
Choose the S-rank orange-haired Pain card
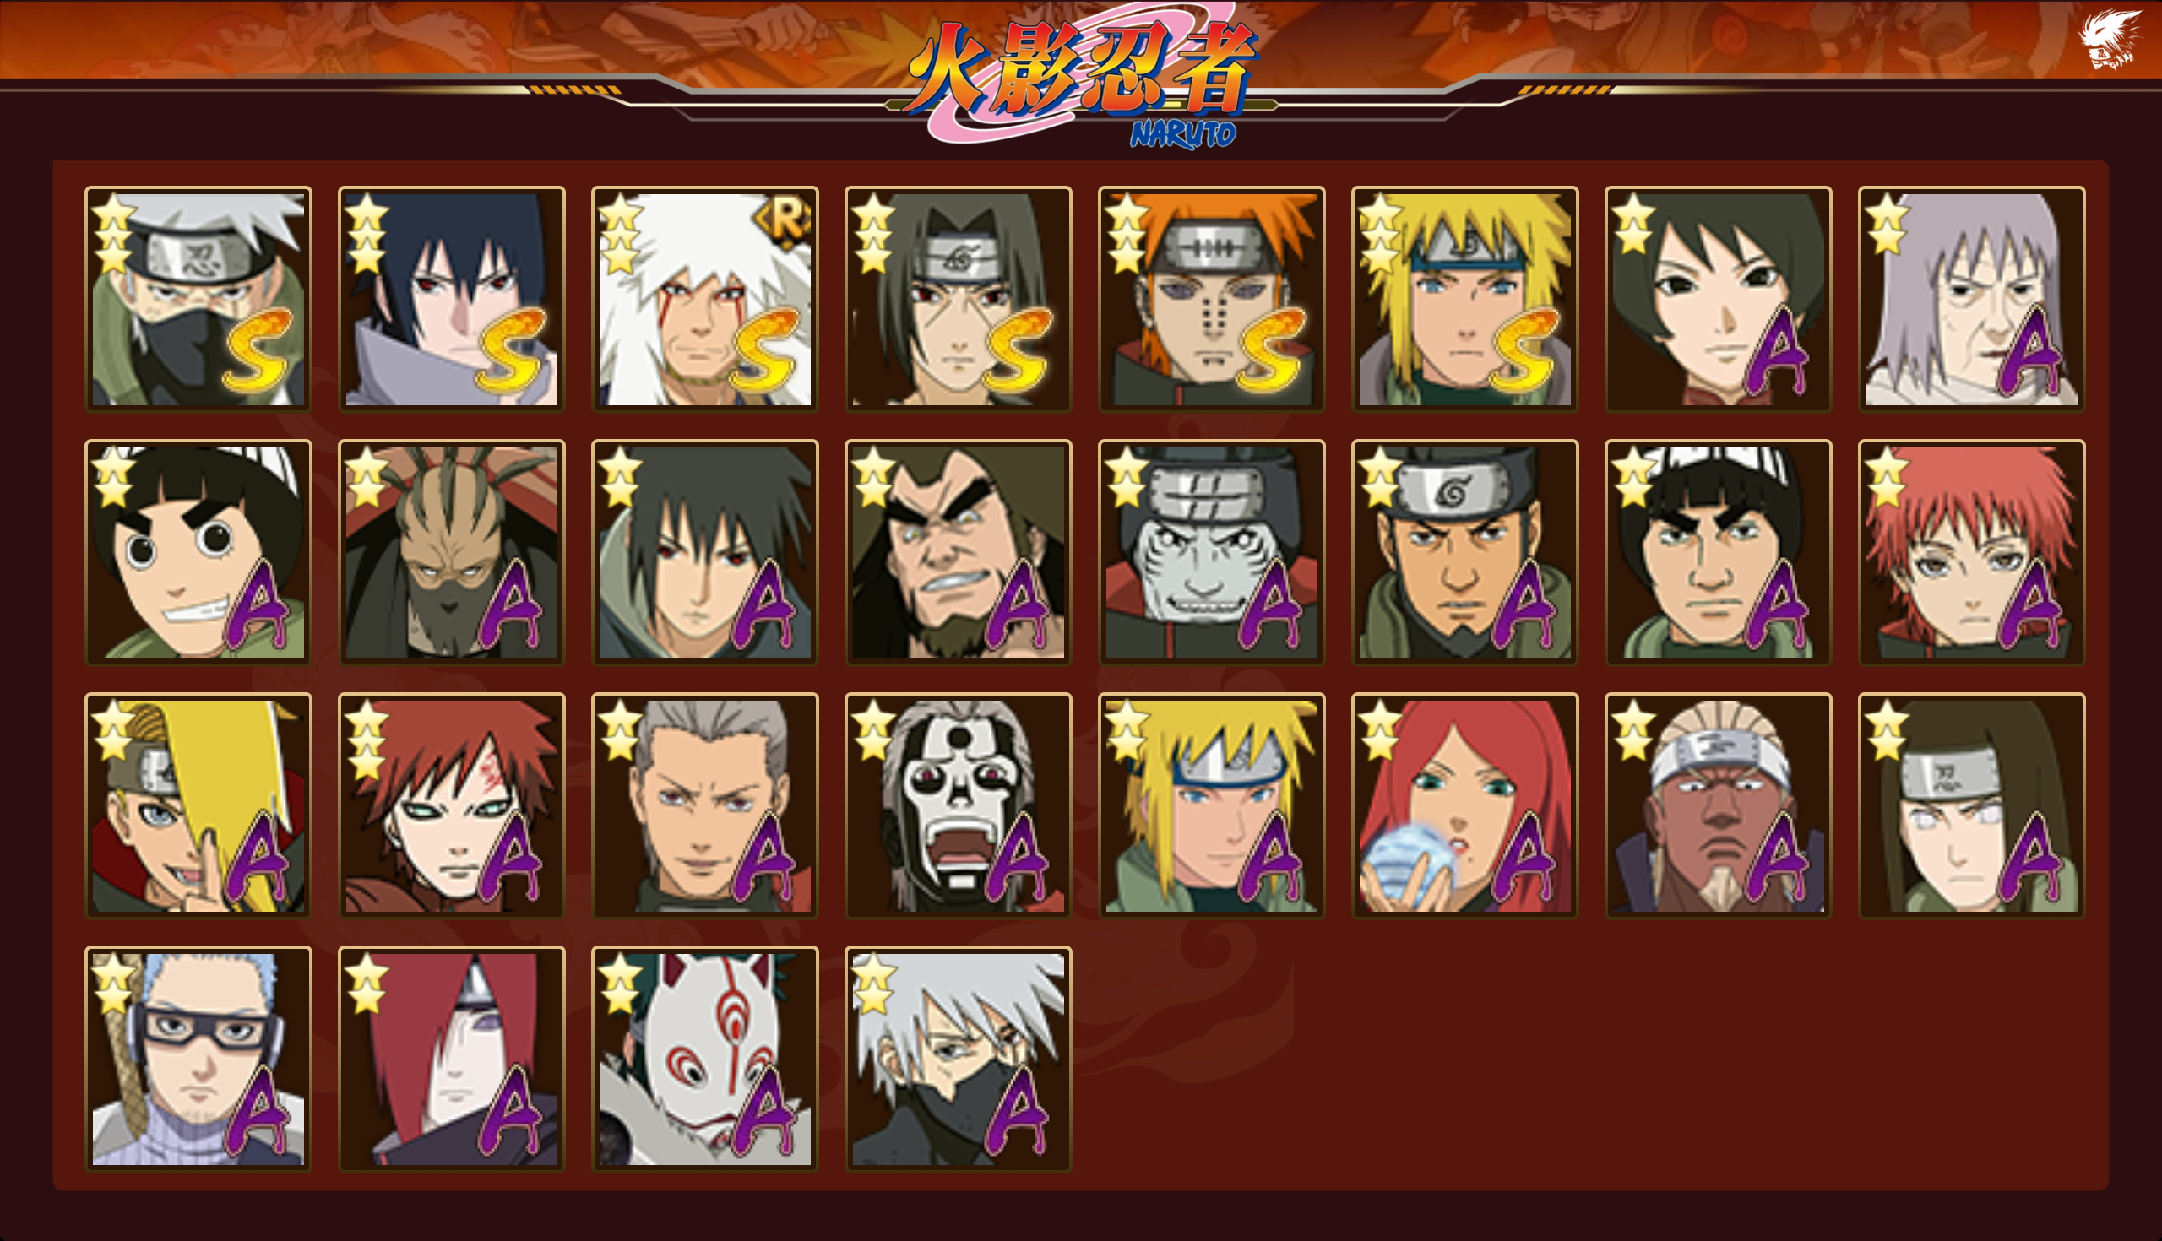coord(1211,299)
